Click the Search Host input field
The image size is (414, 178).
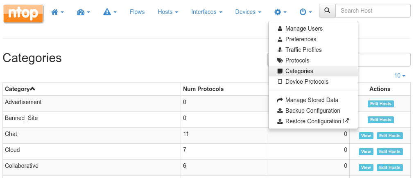click(373, 11)
